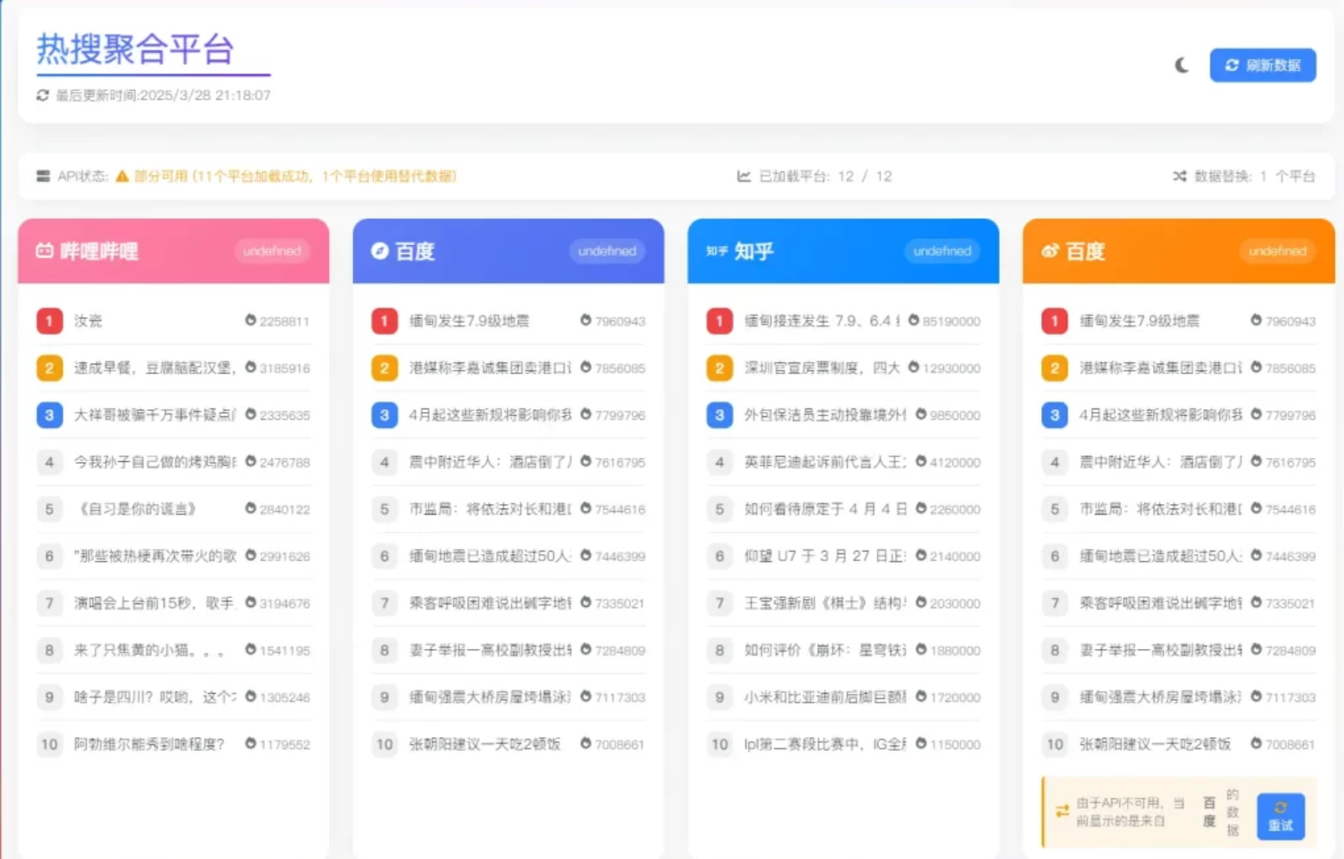
Task: Click the chart icon beside 已加载平台
Action: click(x=744, y=176)
